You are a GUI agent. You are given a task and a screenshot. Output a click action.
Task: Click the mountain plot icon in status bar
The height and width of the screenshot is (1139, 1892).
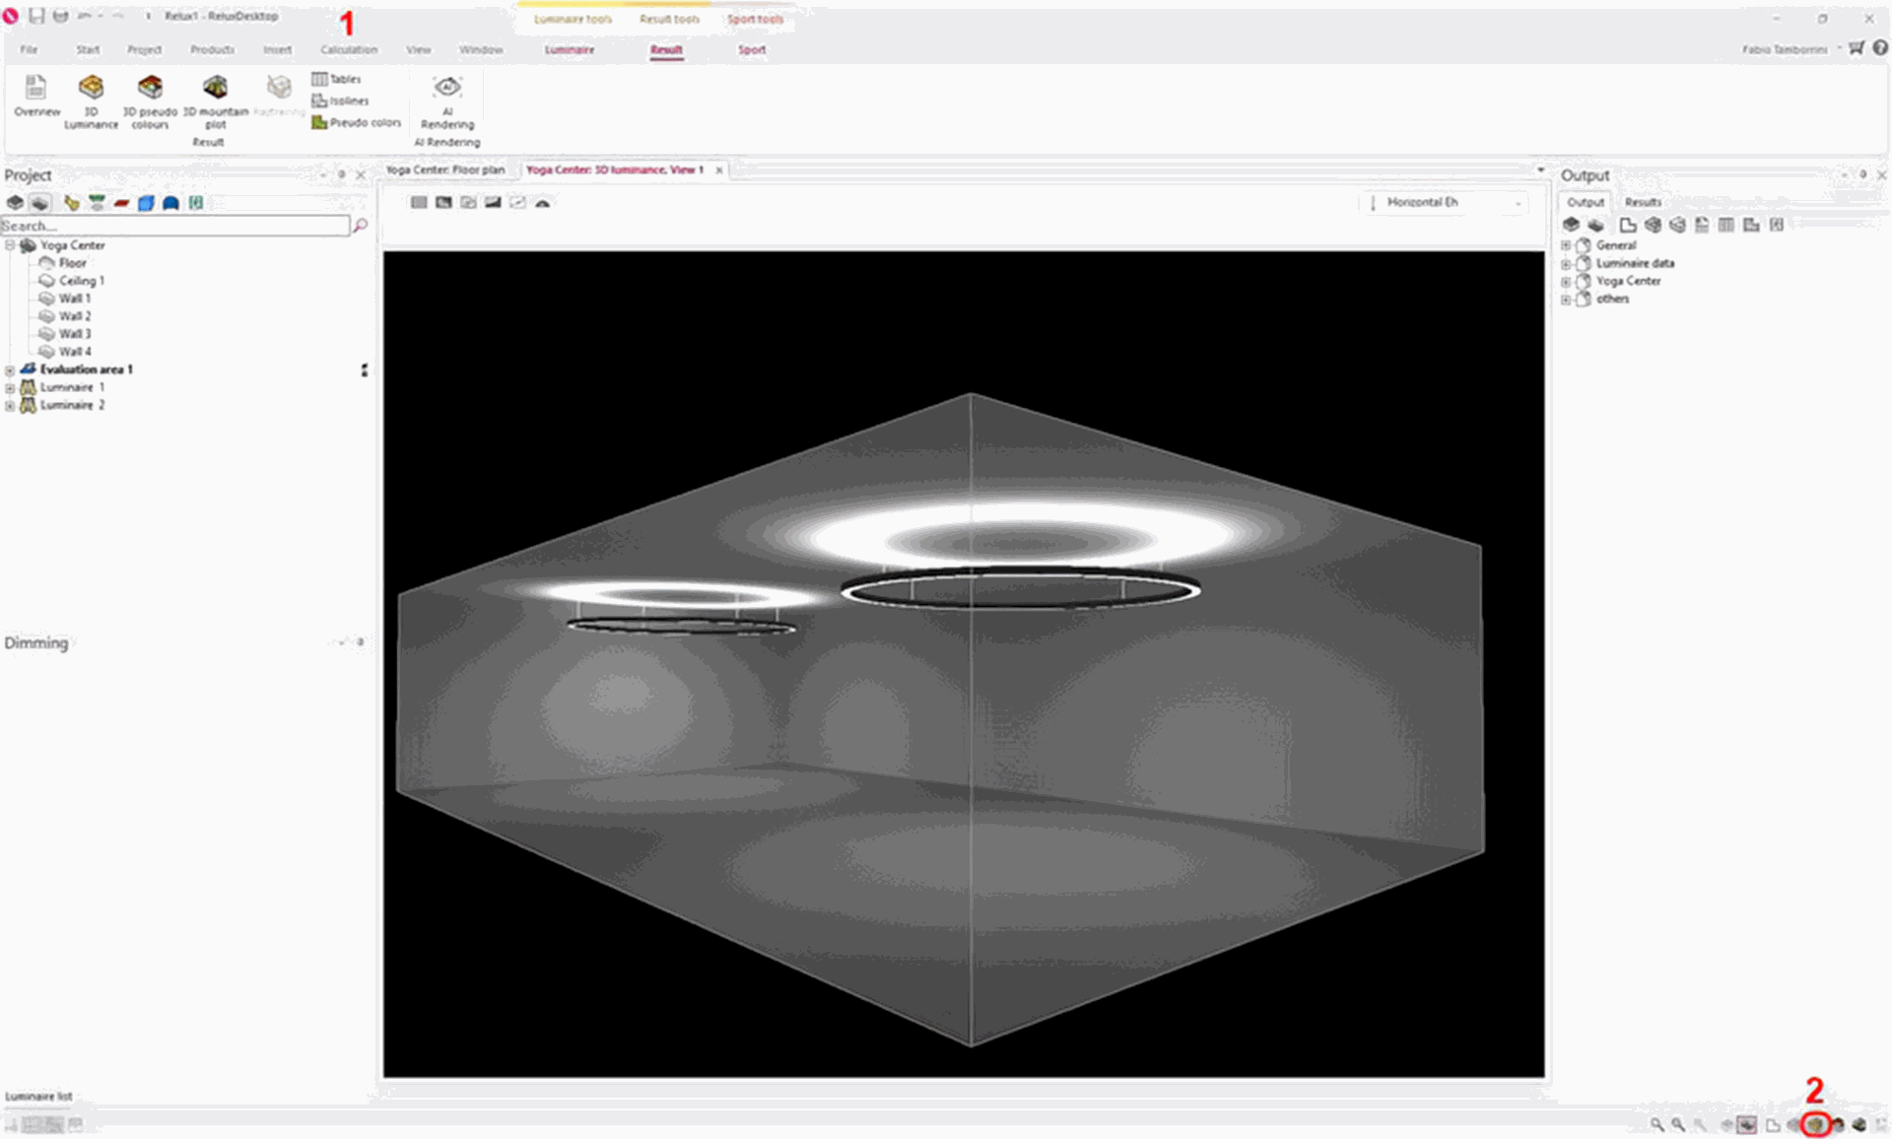point(1858,1124)
